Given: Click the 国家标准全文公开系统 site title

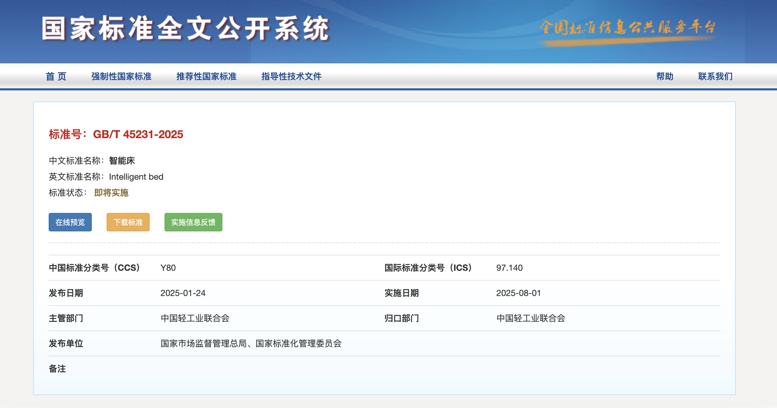Looking at the screenshot, I should [186, 29].
